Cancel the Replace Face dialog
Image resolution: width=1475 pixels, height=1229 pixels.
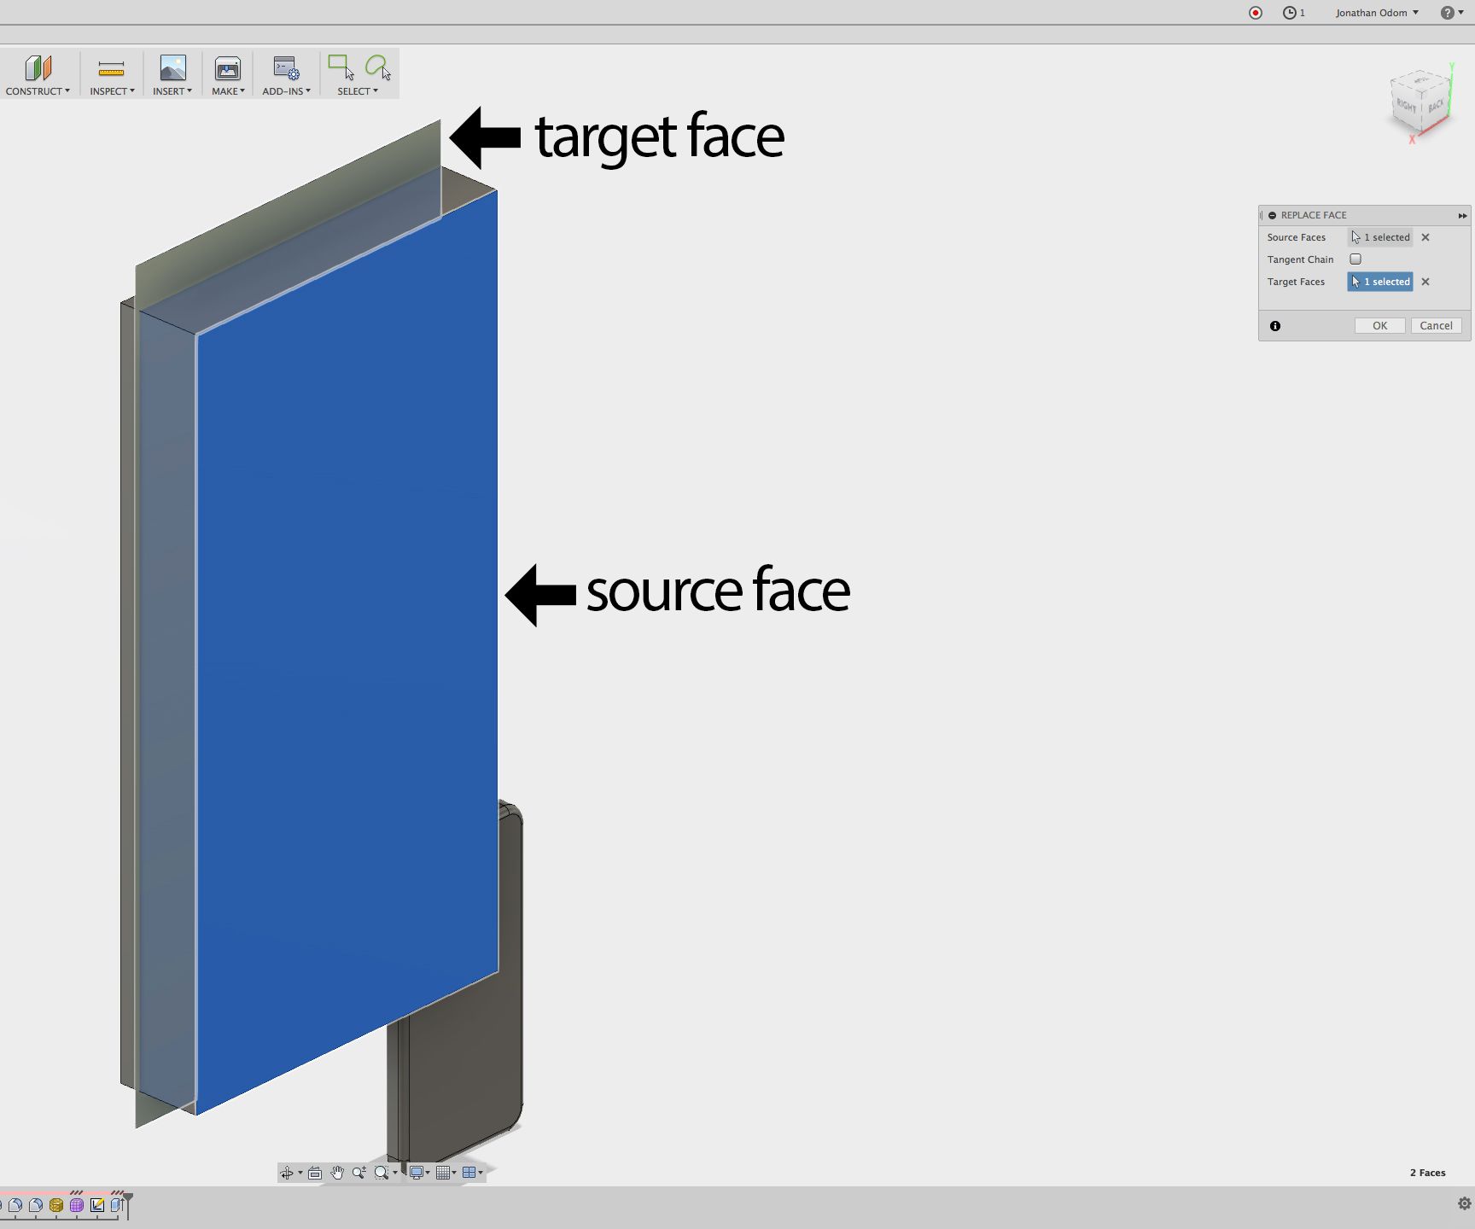(1436, 325)
